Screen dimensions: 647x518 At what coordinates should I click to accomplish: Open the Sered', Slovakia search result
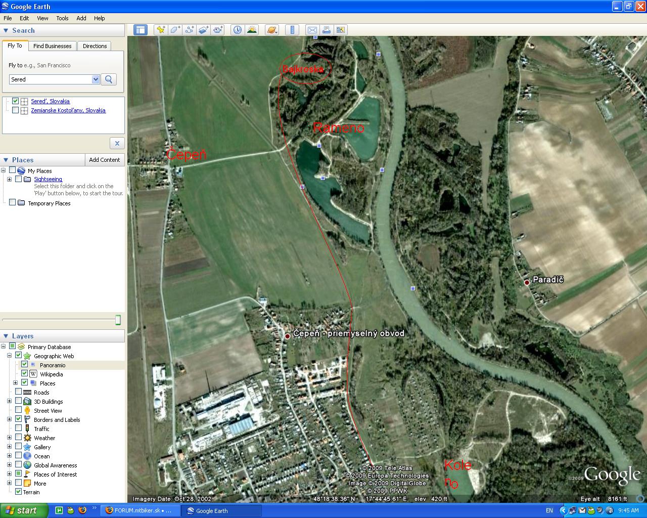click(x=50, y=101)
